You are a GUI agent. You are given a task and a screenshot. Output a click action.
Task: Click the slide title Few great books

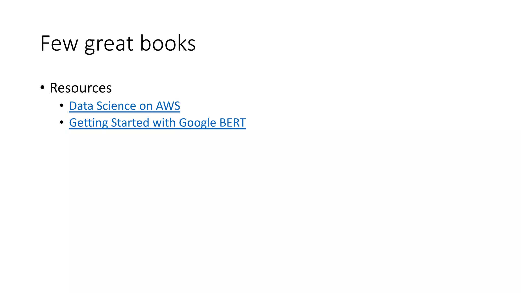(x=118, y=43)
